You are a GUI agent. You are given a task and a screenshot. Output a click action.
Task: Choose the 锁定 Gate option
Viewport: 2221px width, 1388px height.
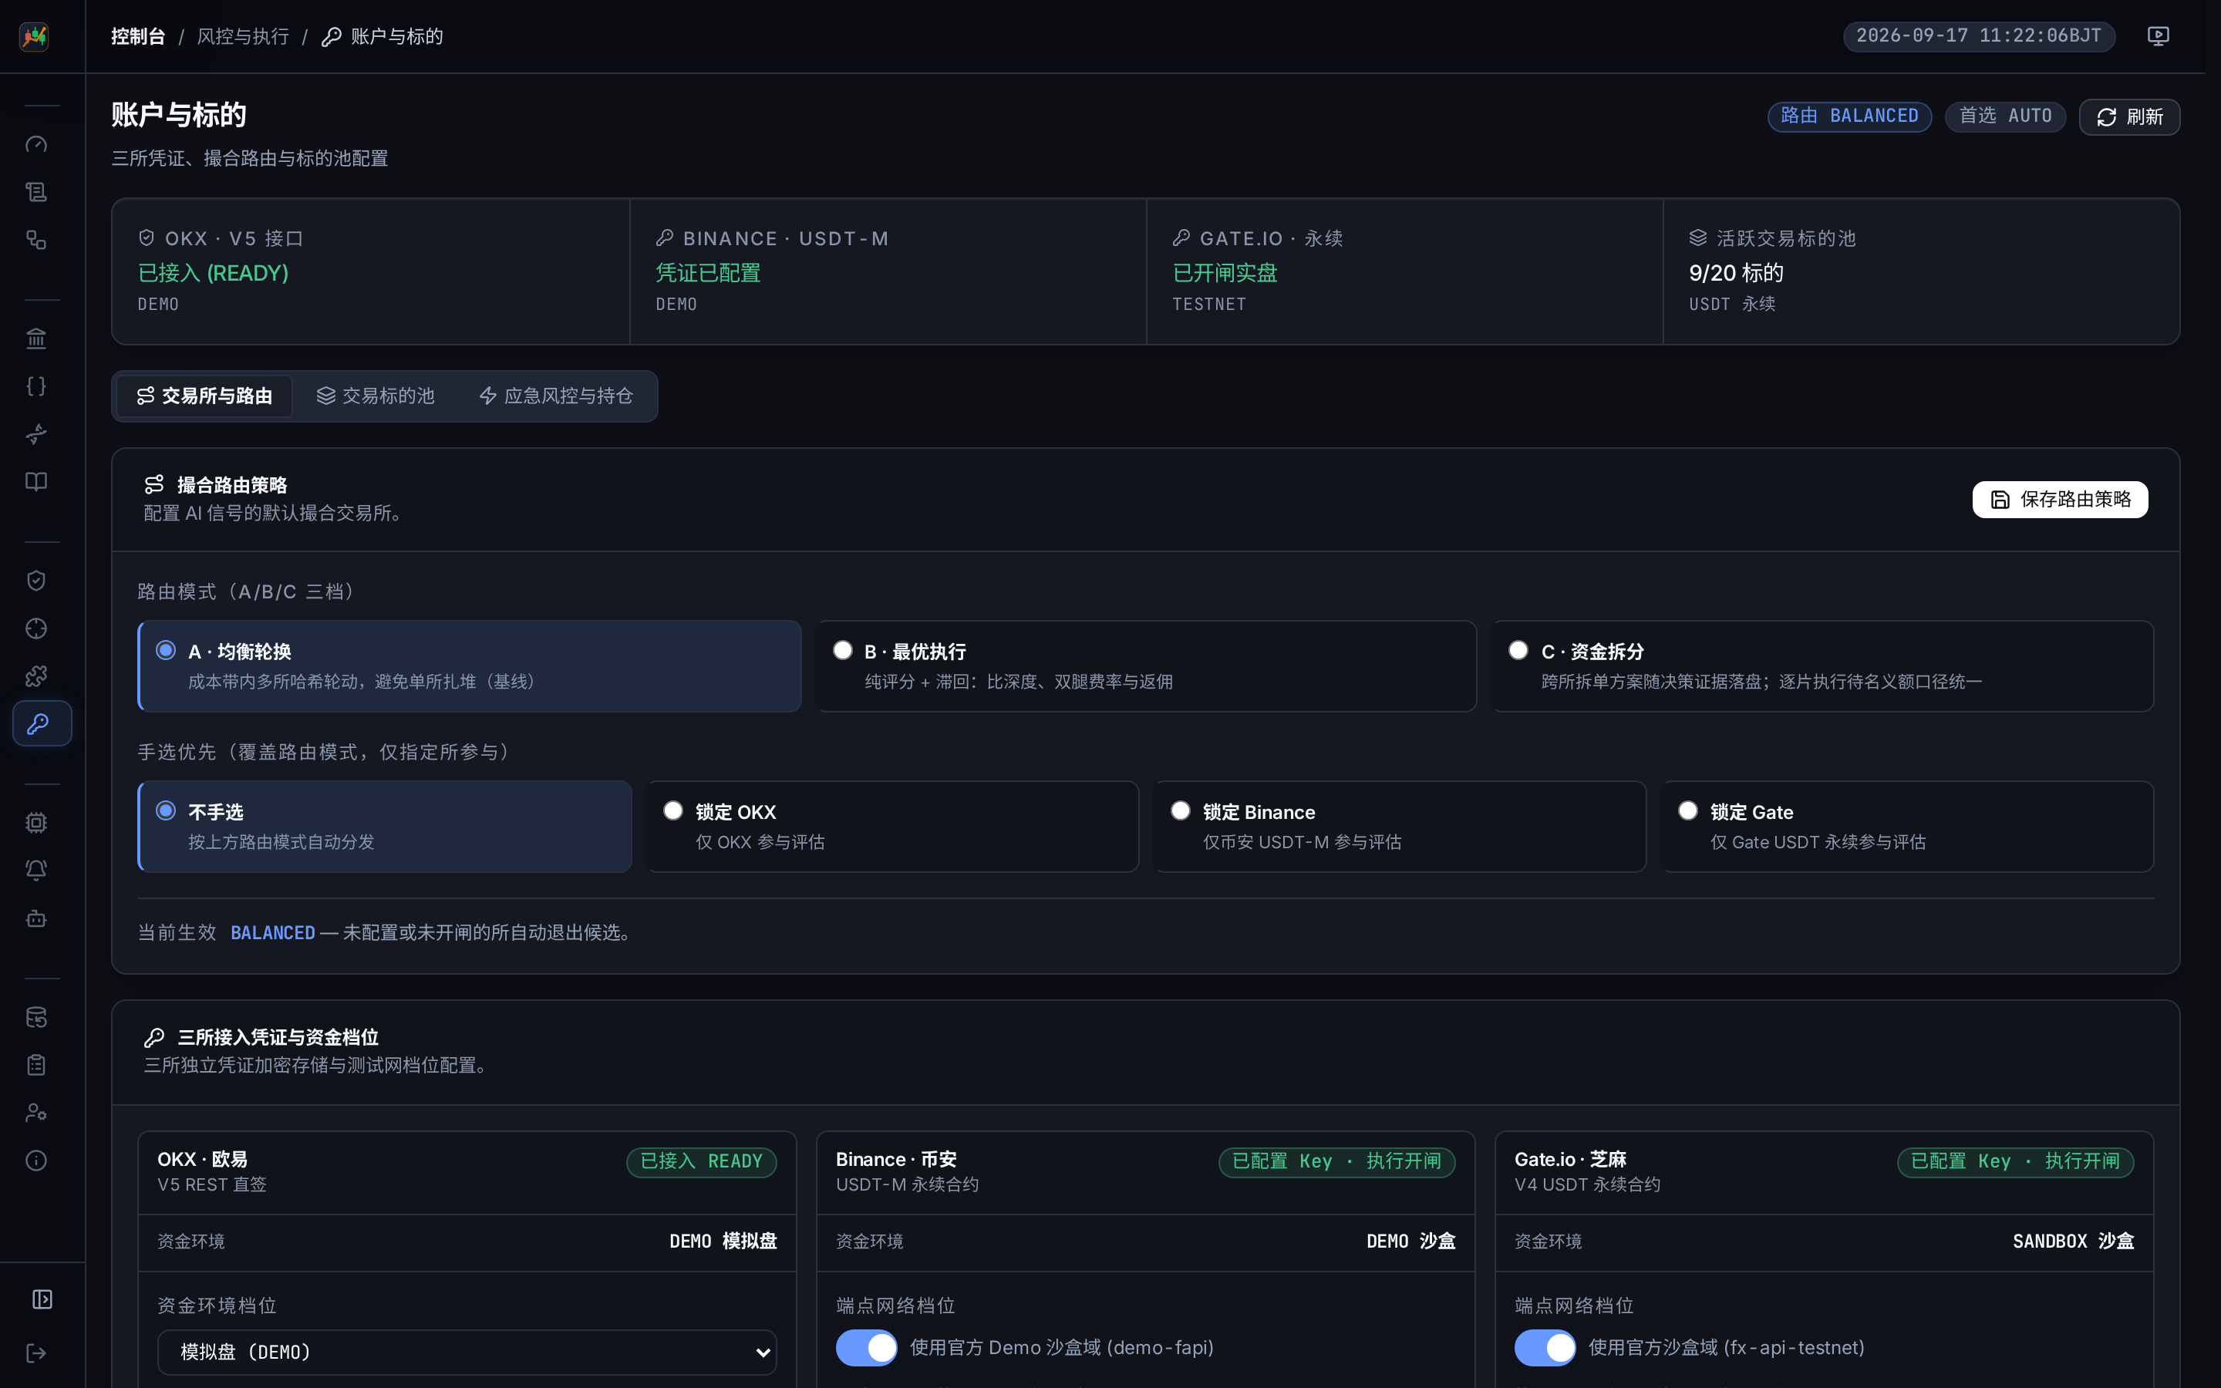[1907, 826]
